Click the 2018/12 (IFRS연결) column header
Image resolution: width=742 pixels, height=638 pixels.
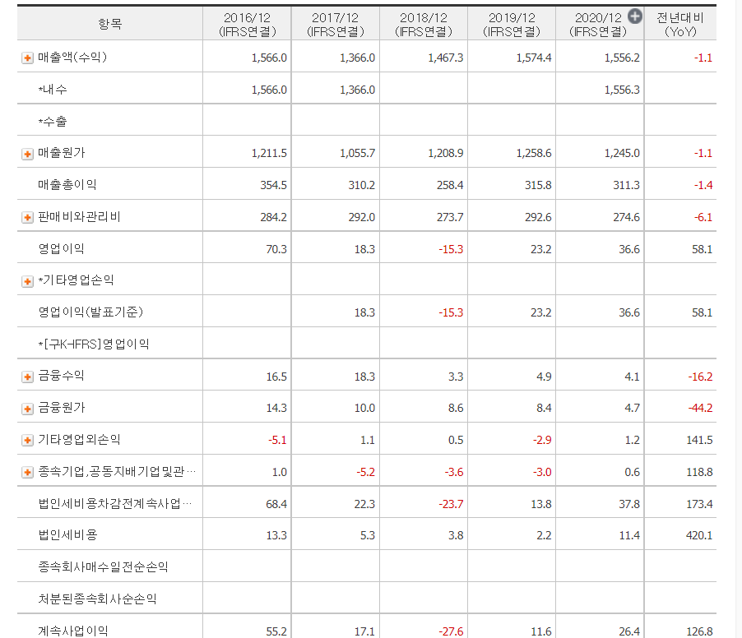pyautogui.click(x=424, y=24)
